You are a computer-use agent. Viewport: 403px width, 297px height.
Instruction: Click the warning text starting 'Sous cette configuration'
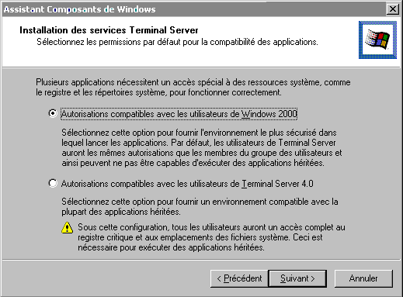tap(211, 237)
